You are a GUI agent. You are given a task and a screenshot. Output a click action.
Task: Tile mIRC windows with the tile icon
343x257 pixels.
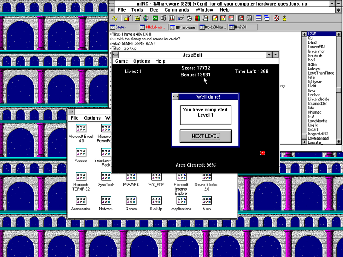point(259,18)
